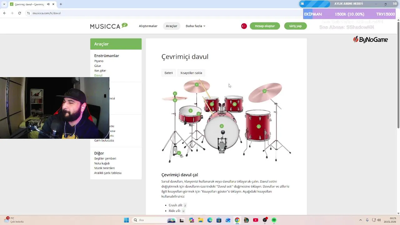Open the weather widget on taskbar

tap(14, 220)
